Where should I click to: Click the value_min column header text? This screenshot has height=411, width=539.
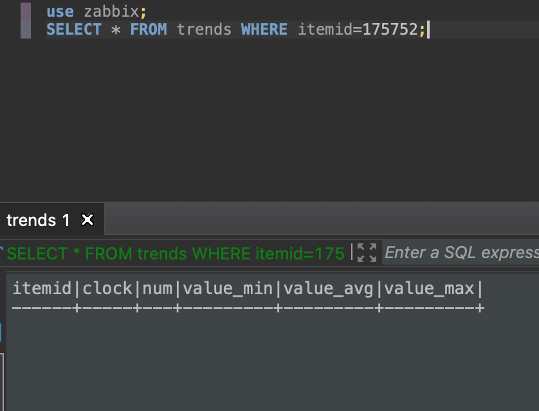coord(228,288)
